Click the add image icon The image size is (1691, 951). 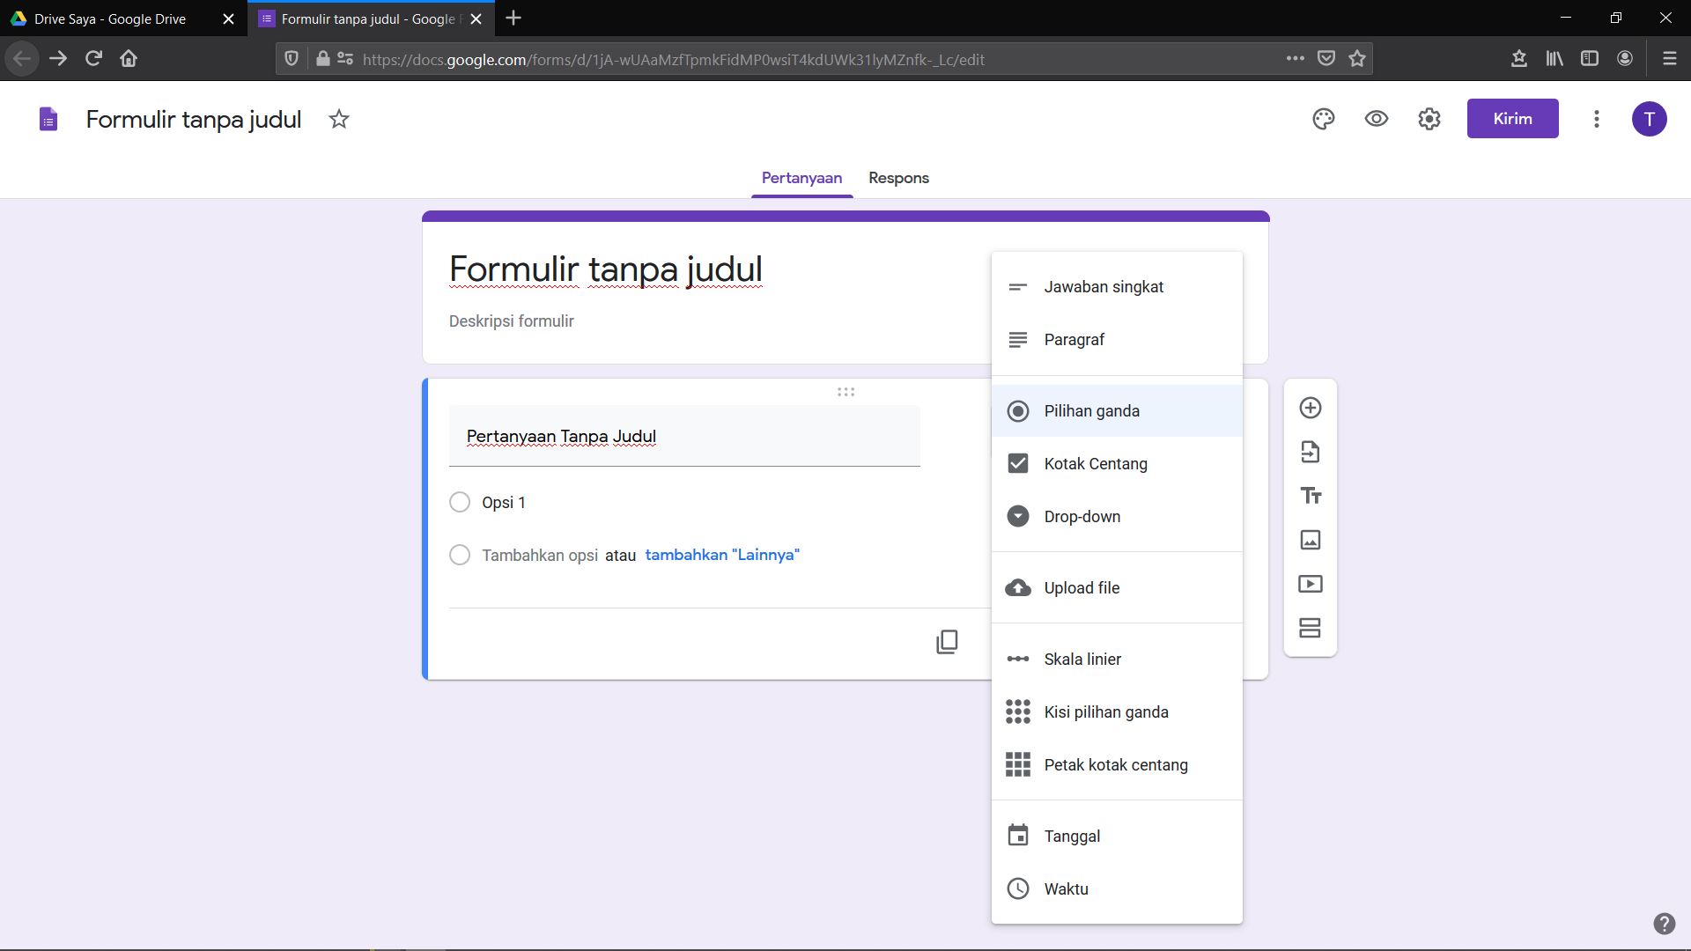(x=1311, y=540)
